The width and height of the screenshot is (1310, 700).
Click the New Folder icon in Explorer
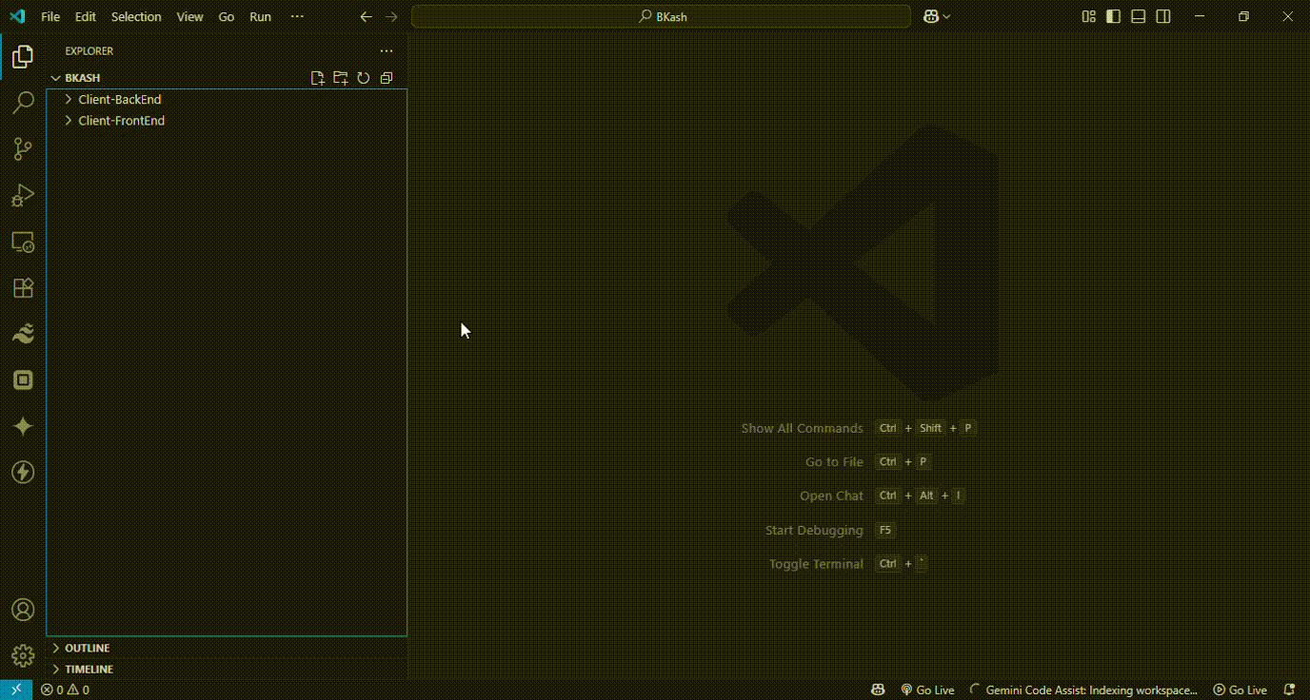coord(341,78)
